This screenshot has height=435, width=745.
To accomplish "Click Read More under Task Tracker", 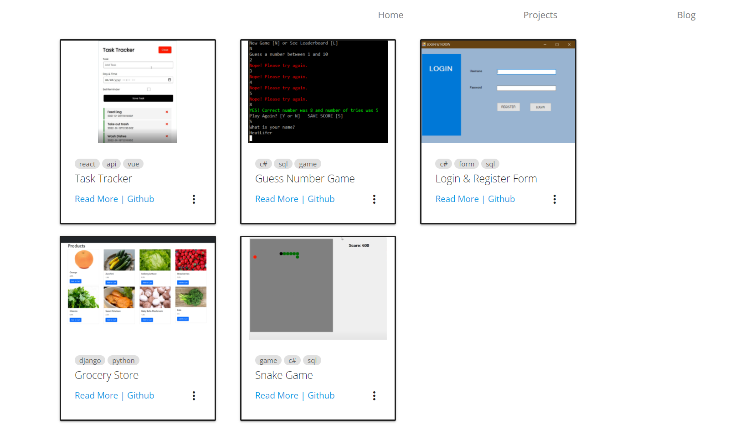I will point(96,199).
